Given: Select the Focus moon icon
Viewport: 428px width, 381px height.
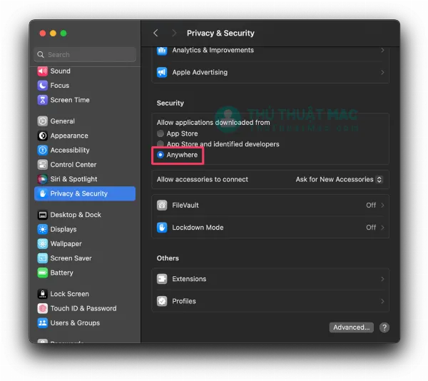Looking at the screenshot, I should pos(42,86).
